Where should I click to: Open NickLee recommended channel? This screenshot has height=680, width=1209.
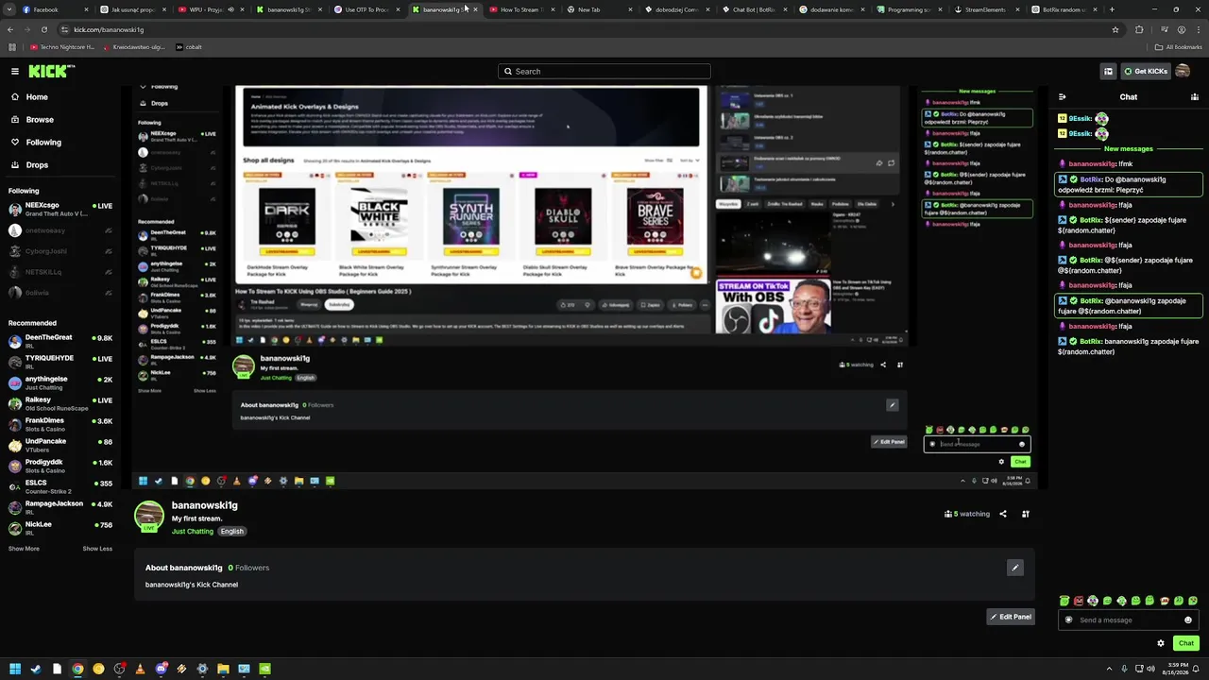point(60,528)
